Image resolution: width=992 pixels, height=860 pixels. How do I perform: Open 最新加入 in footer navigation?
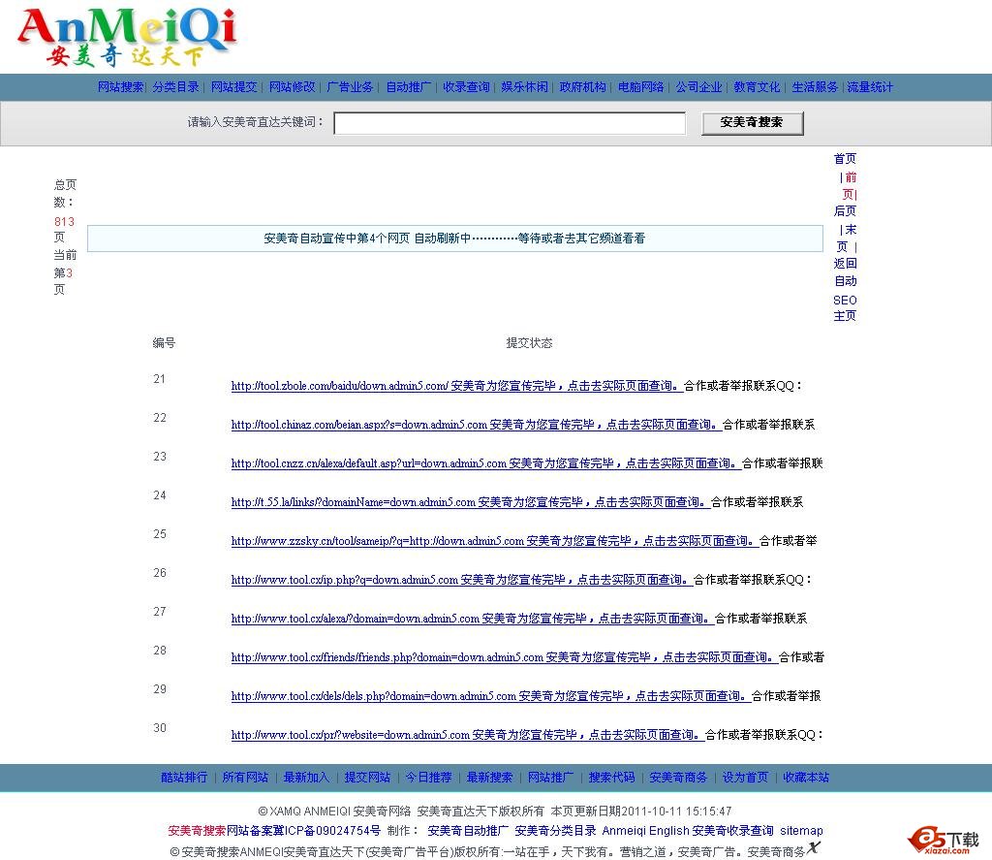(306, 777)
